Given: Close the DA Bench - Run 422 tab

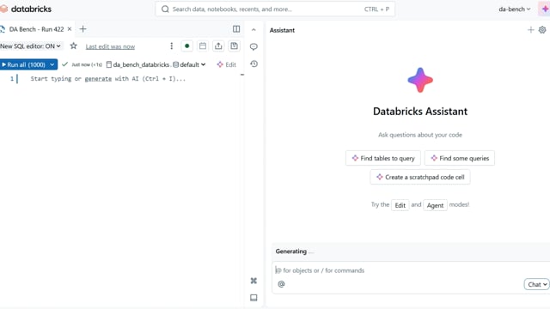Looking at the screenshot, I should [70, 29].
